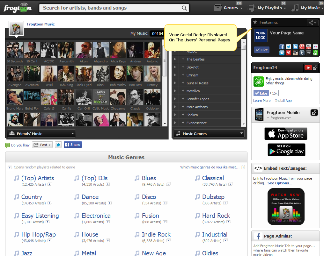Screen dimensions: 324x256
Task: Open the Hip Hop/Rap genre link
Action: coord(38,234)
